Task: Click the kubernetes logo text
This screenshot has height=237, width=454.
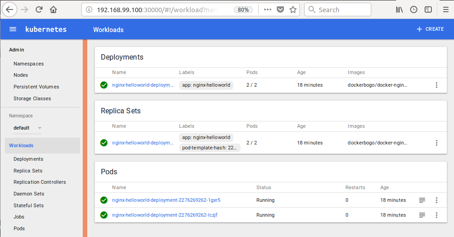Action: tap(46, 29)
